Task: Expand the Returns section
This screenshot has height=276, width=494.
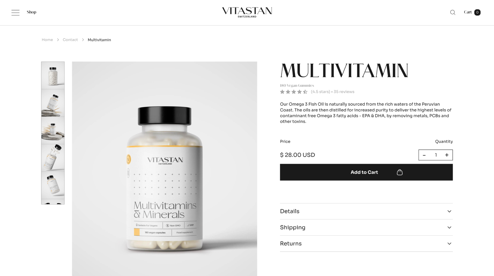Action: (x=366, y=244)
